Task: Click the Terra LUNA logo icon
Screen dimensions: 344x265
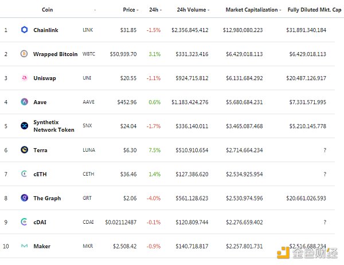Action: (x=24, y=150)
